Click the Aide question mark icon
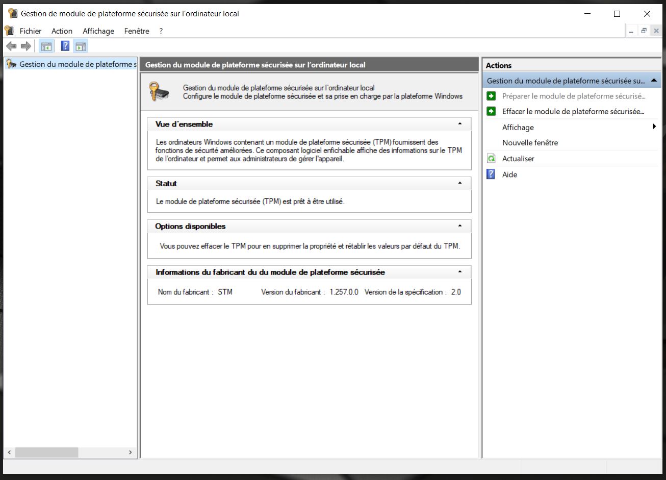 pyautogui.click(x=491, y=174)
